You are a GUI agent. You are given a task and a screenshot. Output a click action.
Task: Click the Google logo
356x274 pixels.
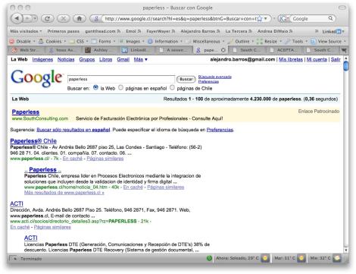click(x=36, y=78)
